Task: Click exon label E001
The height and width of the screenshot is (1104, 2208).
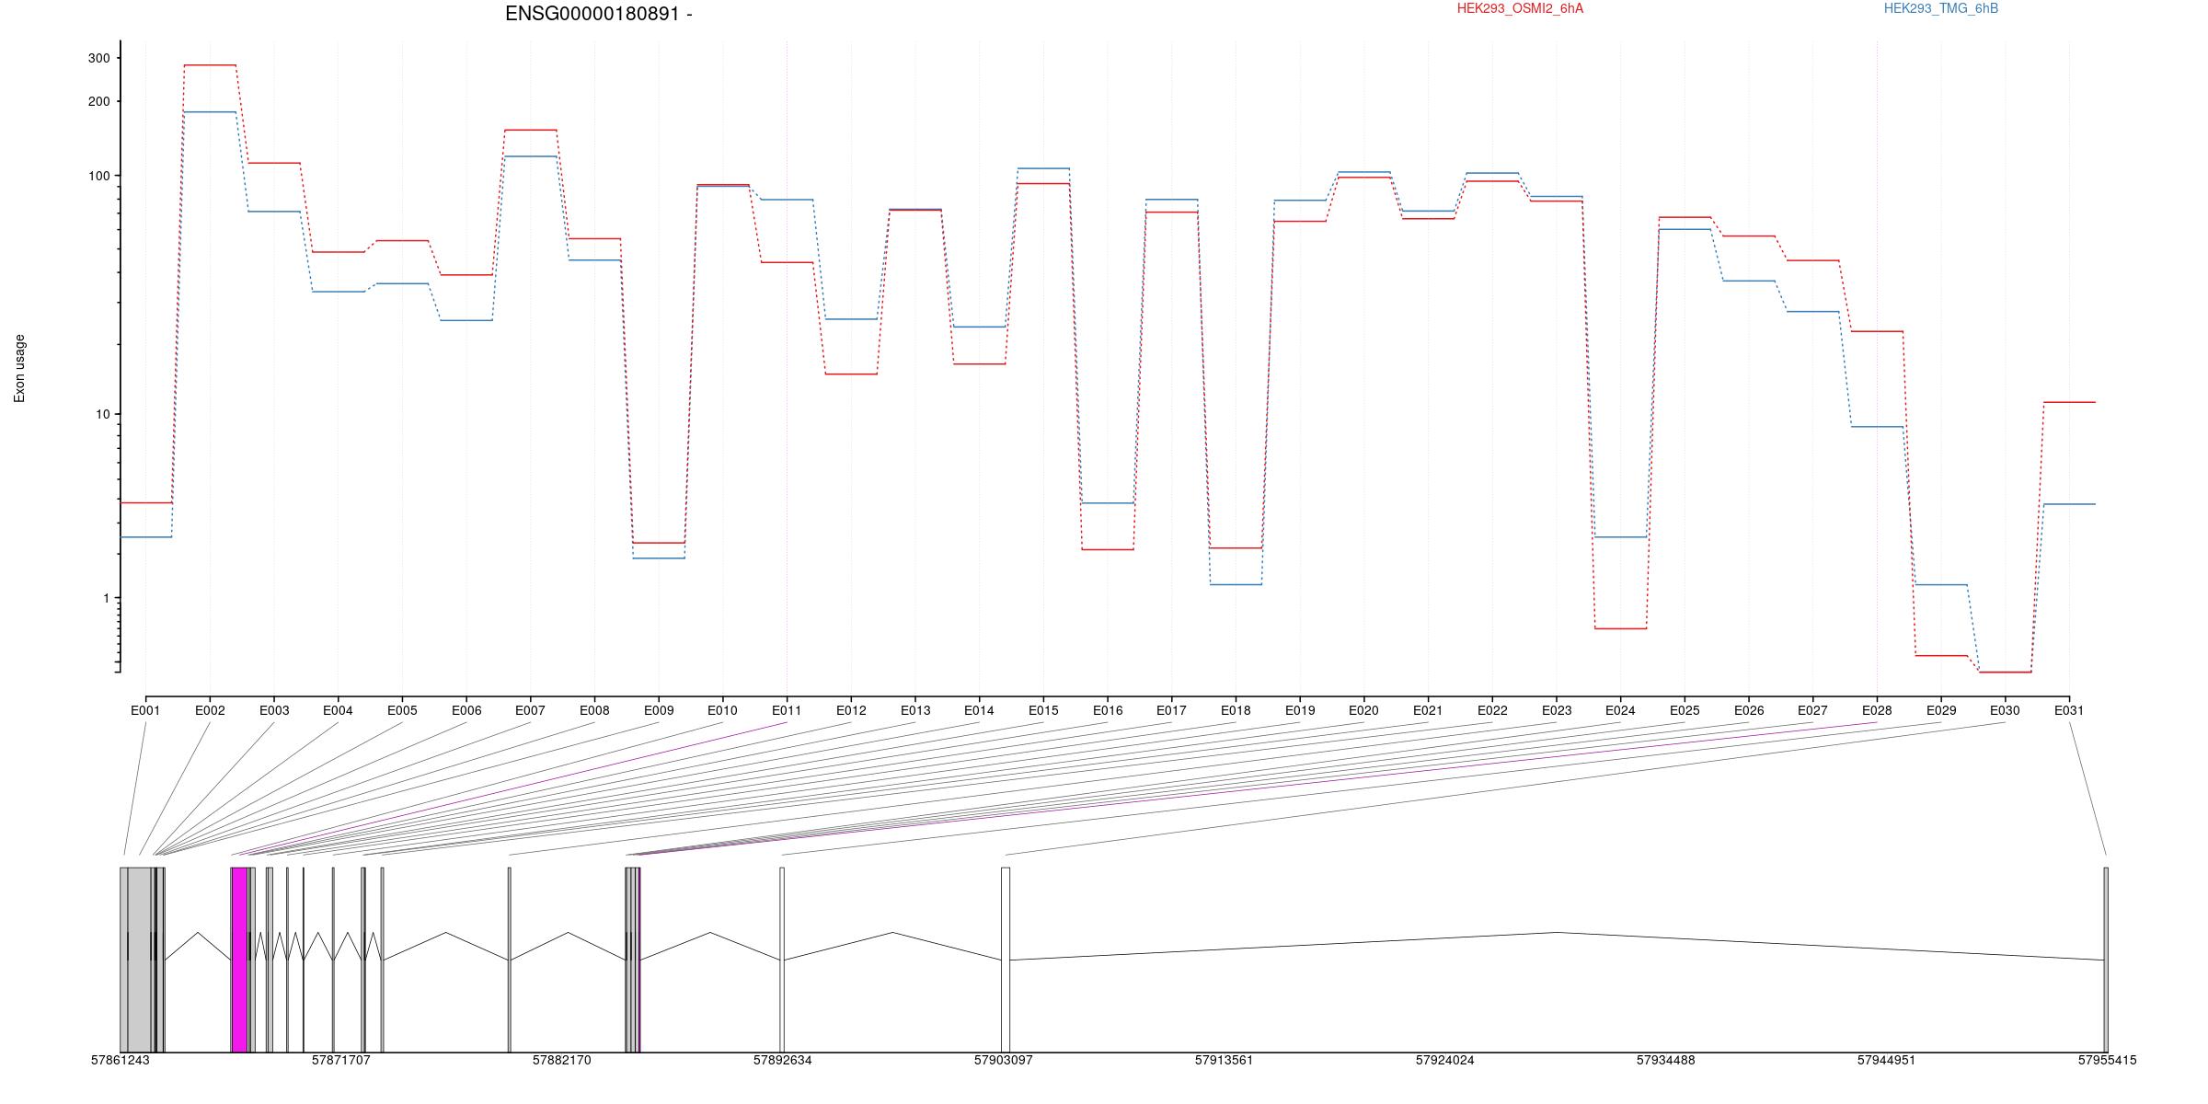Action: click(145, 710)
